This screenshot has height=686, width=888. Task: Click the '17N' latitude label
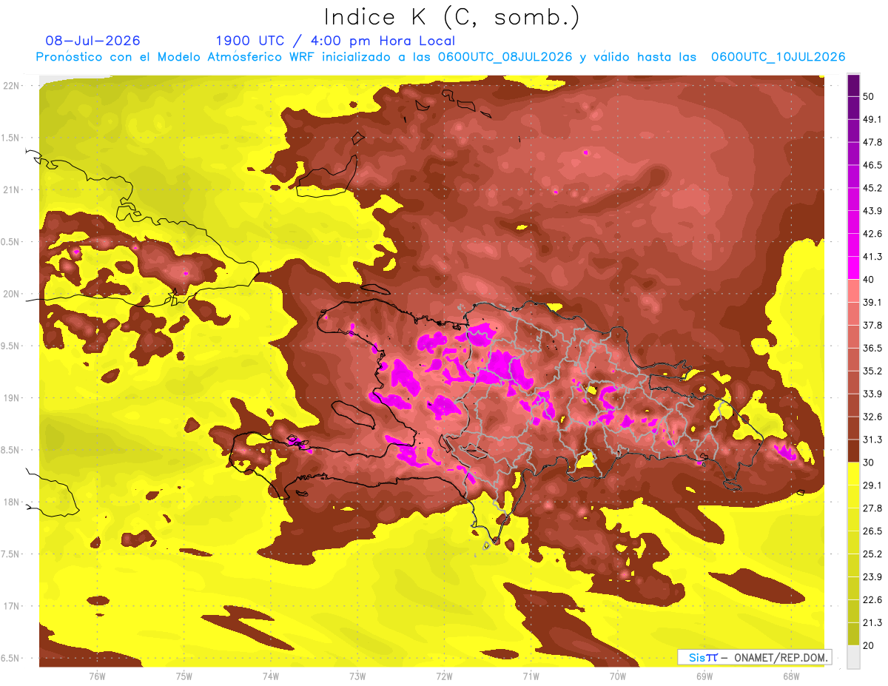pyautogui.click(x=10, y=606)
